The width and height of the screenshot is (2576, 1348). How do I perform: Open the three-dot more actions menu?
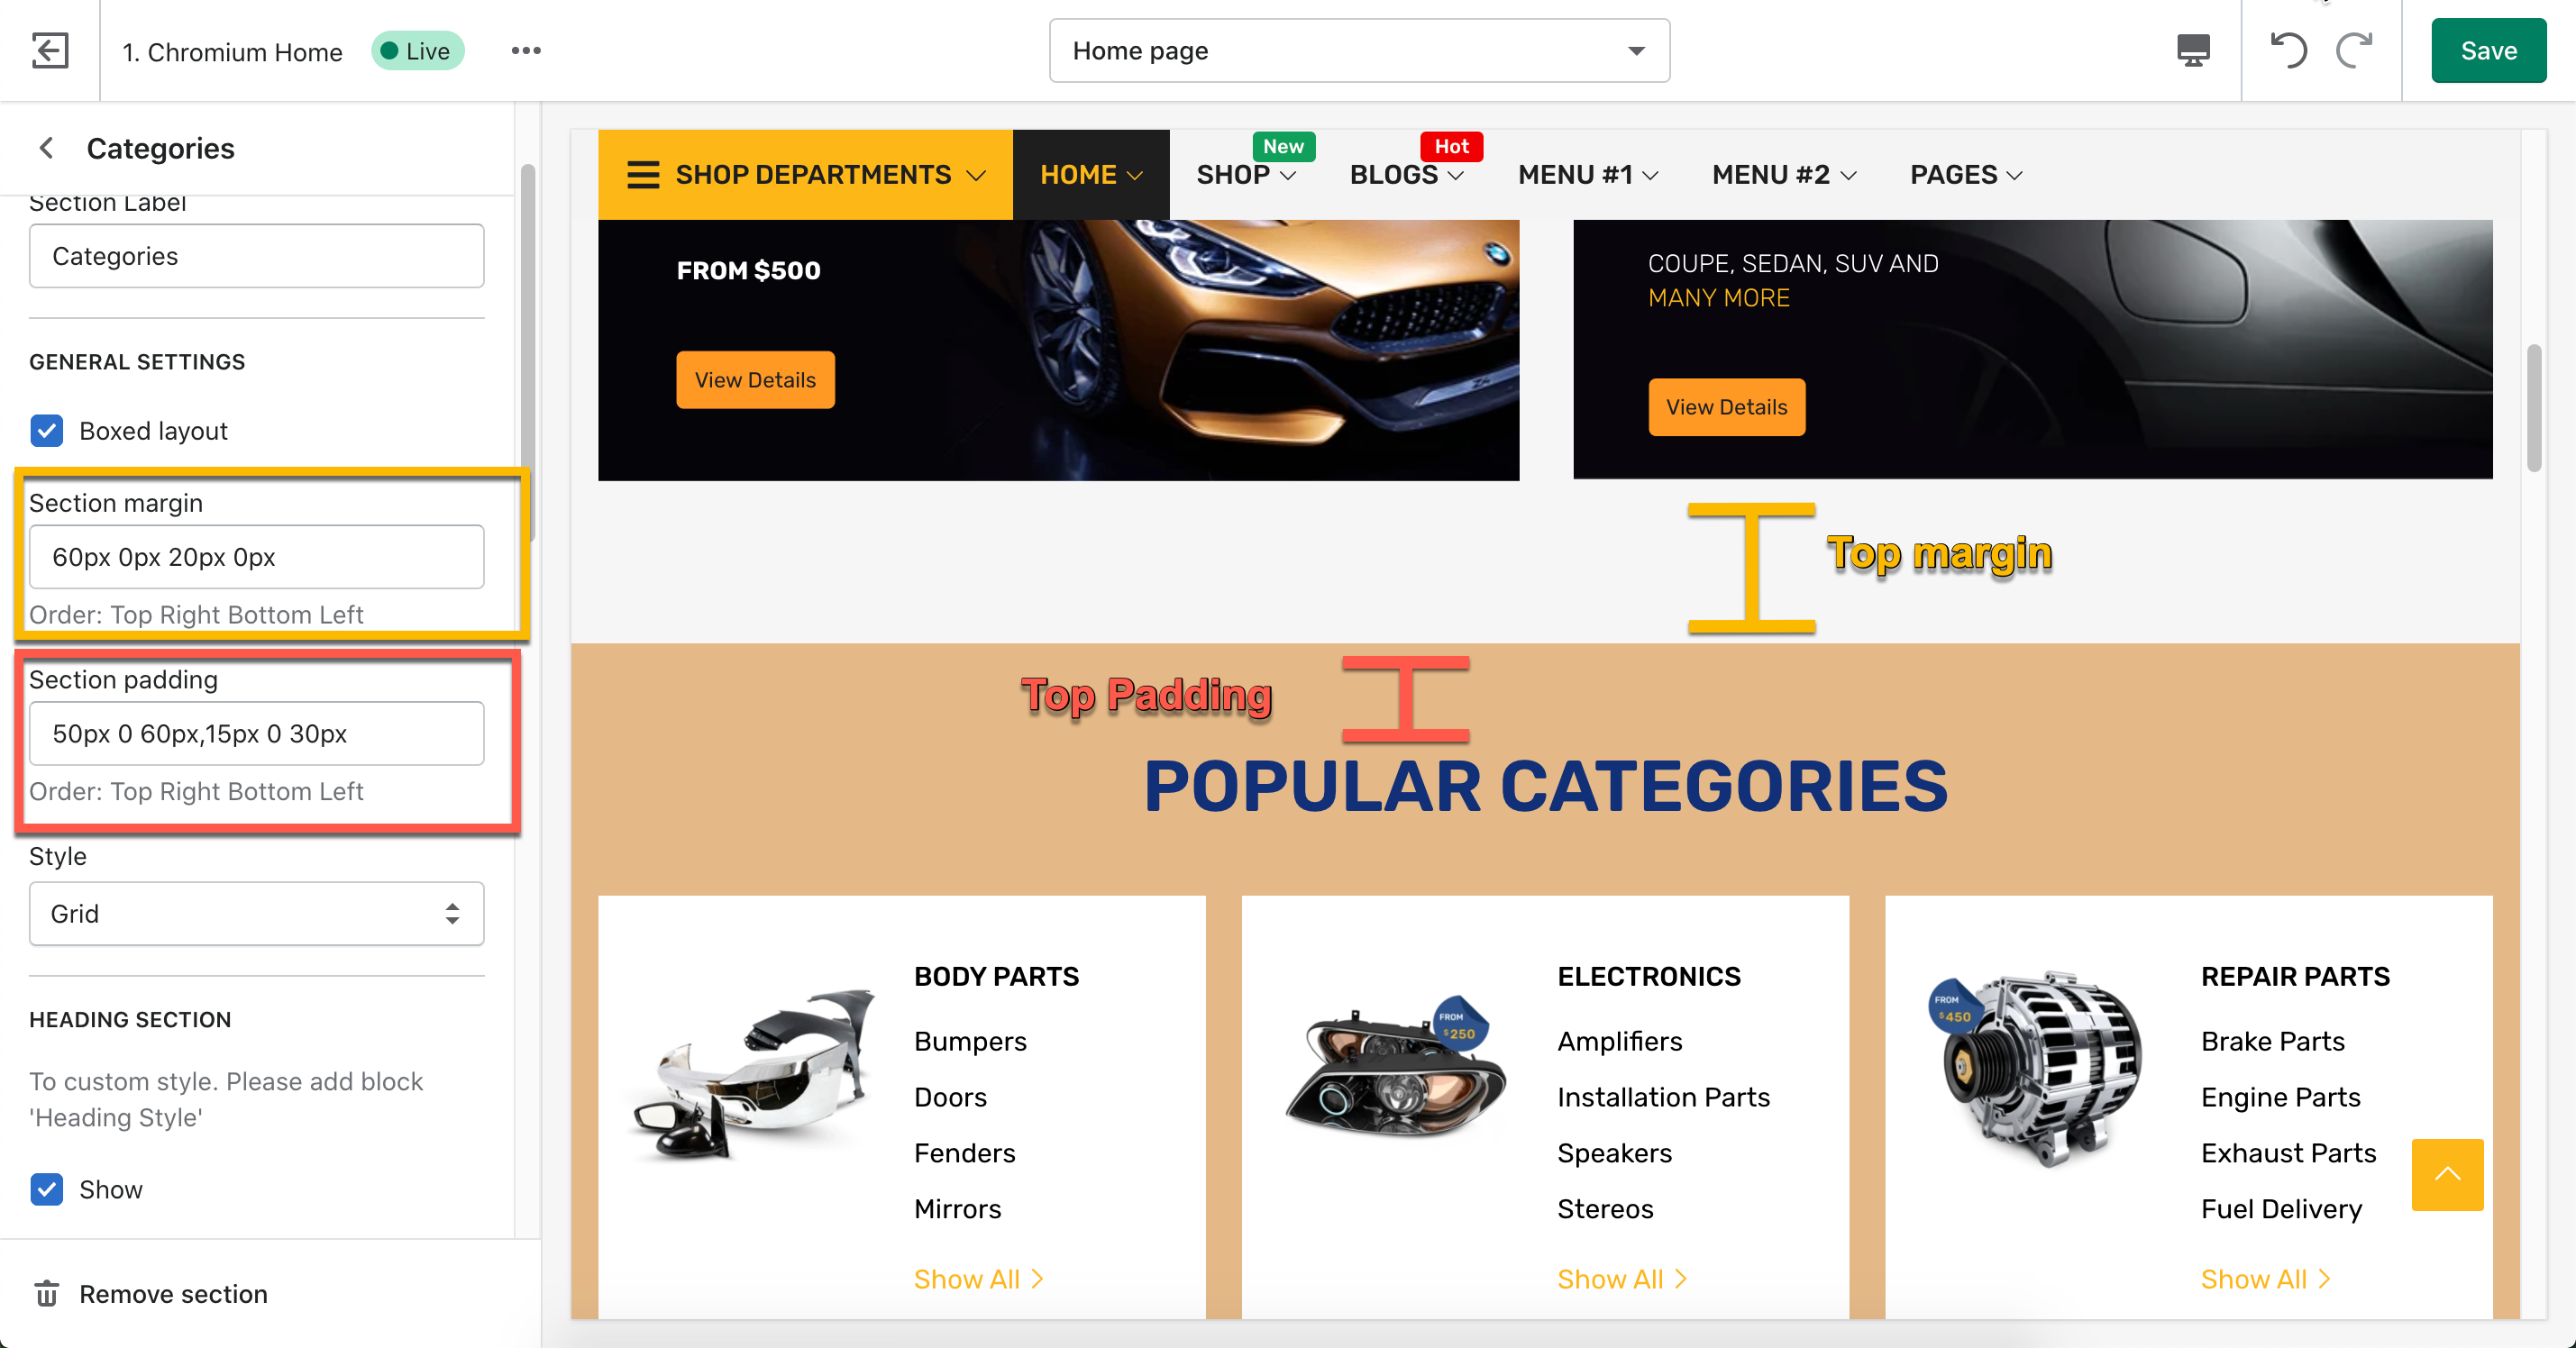click(x=526, y=51)
